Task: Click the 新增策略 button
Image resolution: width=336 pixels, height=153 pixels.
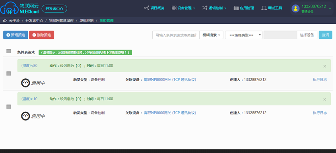Action: (16, 35)
